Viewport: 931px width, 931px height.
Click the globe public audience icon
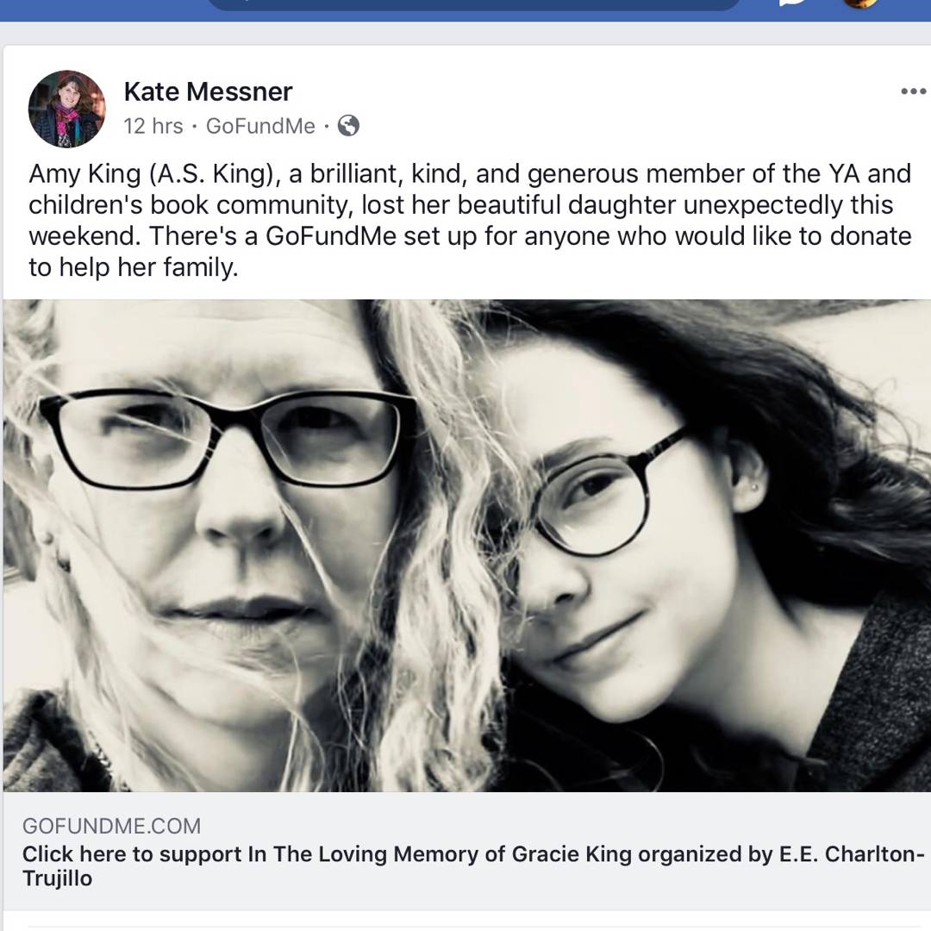pyautogui.click(x=348, y=126)
